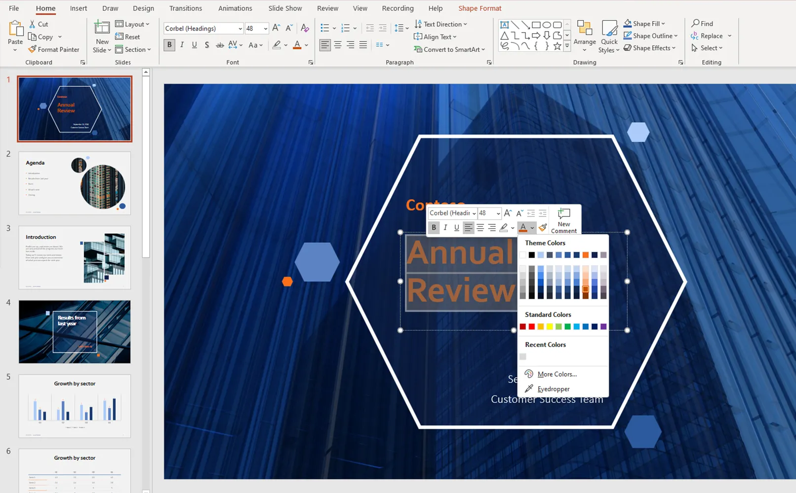
Task: Justify text in ribbon Paragraph group
Action: [363, 45]
